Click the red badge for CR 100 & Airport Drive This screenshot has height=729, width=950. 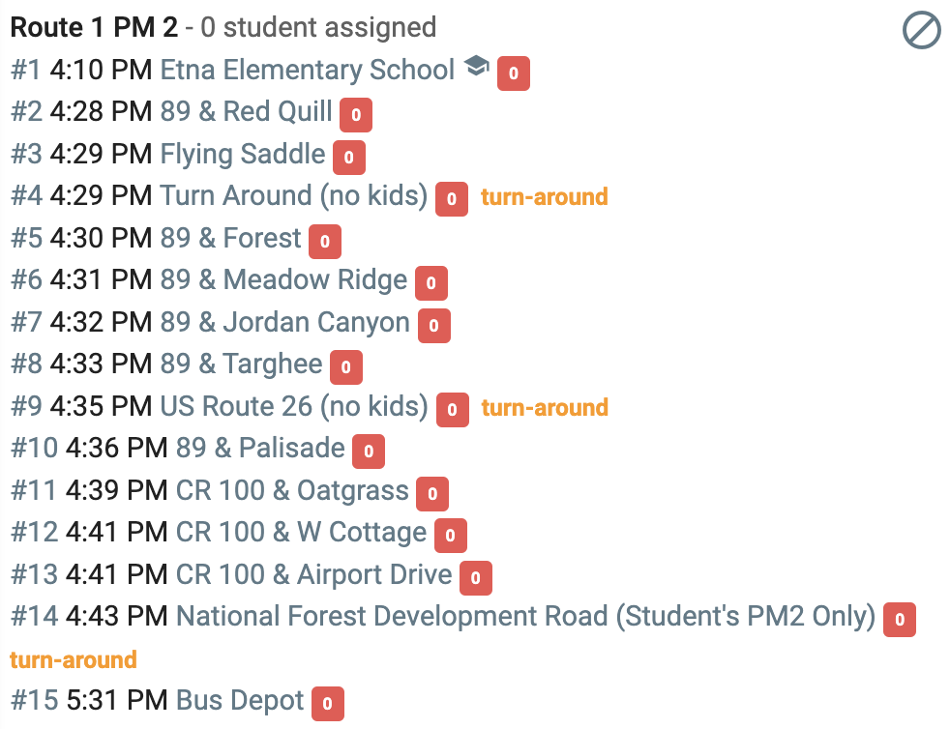pos(476,577)
